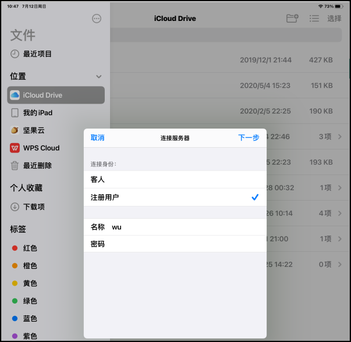Open the 我的 iPad location

tap(37, 113)
